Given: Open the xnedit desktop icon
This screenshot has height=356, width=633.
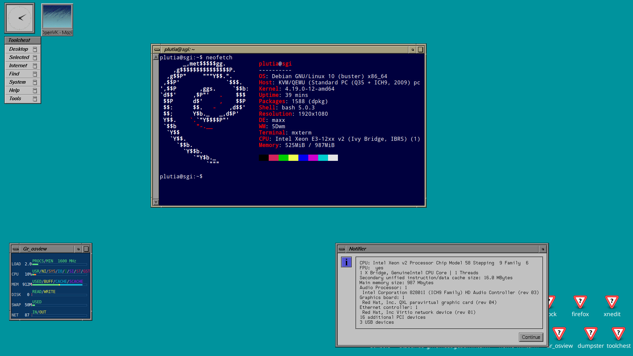Looking at the screenshot, I should point(612,302).
